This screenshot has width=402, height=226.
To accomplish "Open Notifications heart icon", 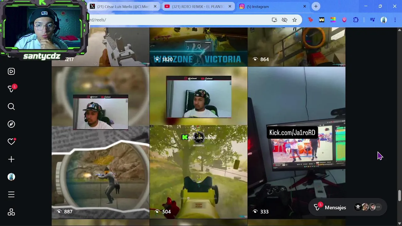I will pos(11,142).
